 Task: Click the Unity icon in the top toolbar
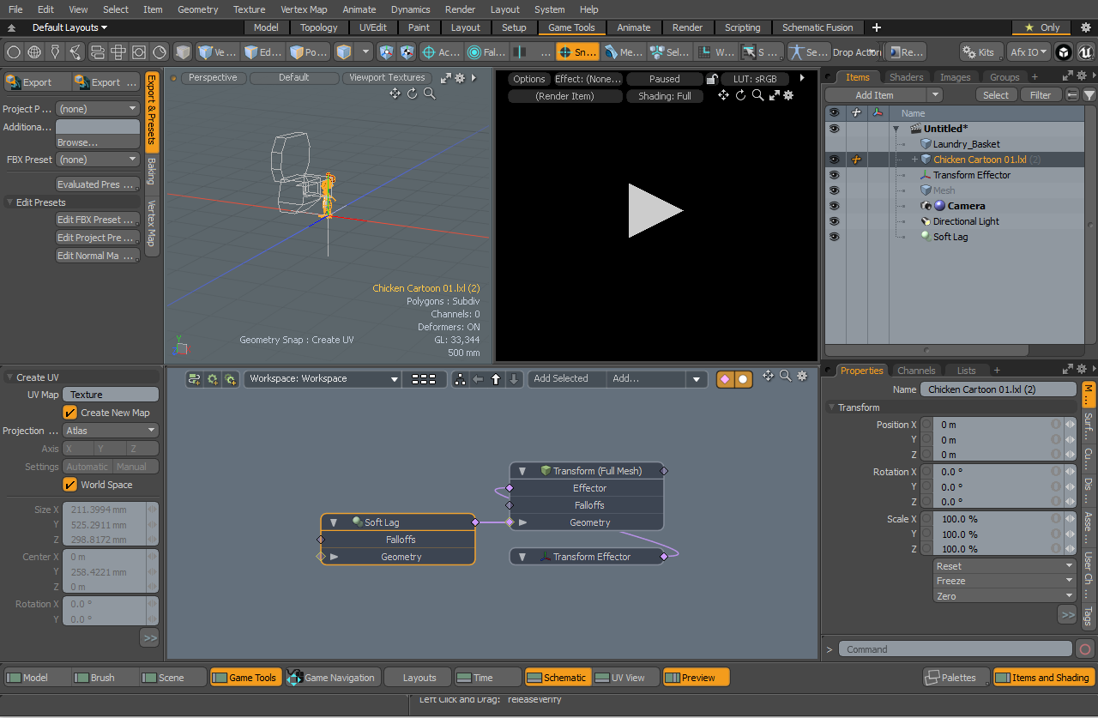pos(1064,52)
